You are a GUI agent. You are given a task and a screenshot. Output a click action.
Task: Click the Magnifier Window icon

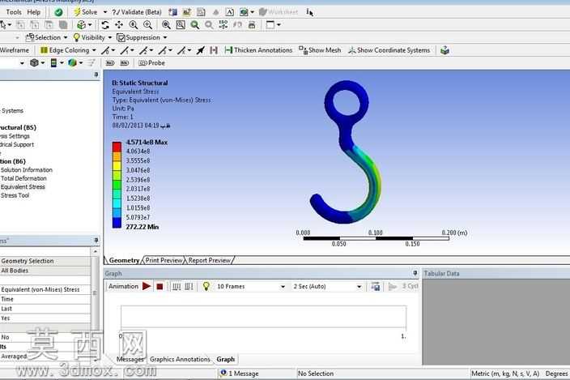click(181, 25)
